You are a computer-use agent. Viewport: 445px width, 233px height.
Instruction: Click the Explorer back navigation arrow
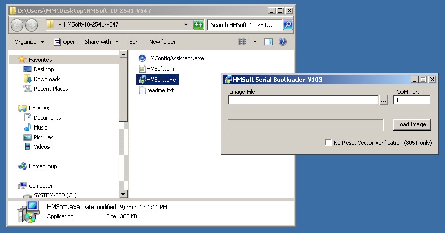pos(17,25)
